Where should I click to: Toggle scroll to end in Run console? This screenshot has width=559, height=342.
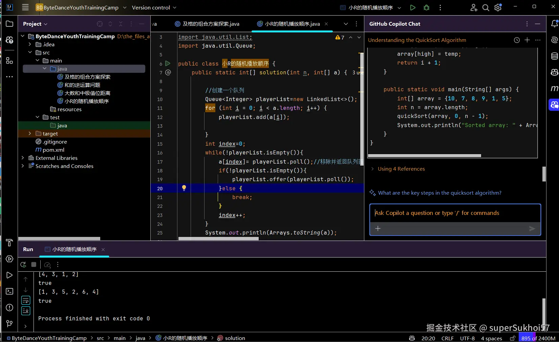coord(26,311)
